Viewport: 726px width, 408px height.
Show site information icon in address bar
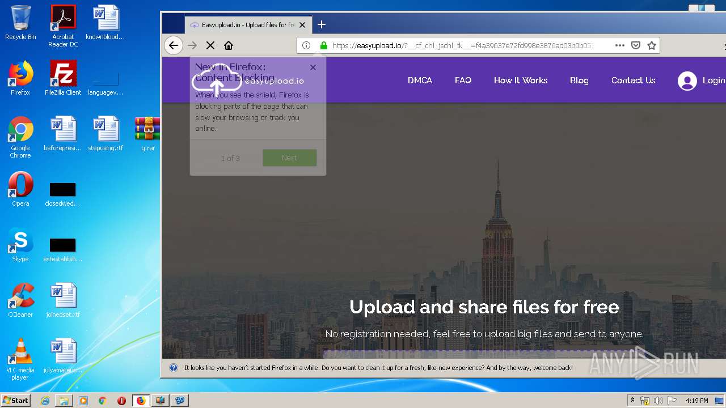click(x=306, y=45)
